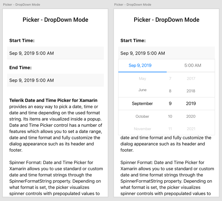Select day 10 in day spinner

[x=170, y=116]
